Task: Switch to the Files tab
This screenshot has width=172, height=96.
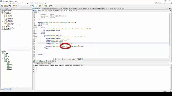Action: 8,9
